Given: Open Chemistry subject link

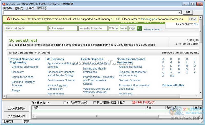Looking at the screenshot, I should click(x=18, y=72).
